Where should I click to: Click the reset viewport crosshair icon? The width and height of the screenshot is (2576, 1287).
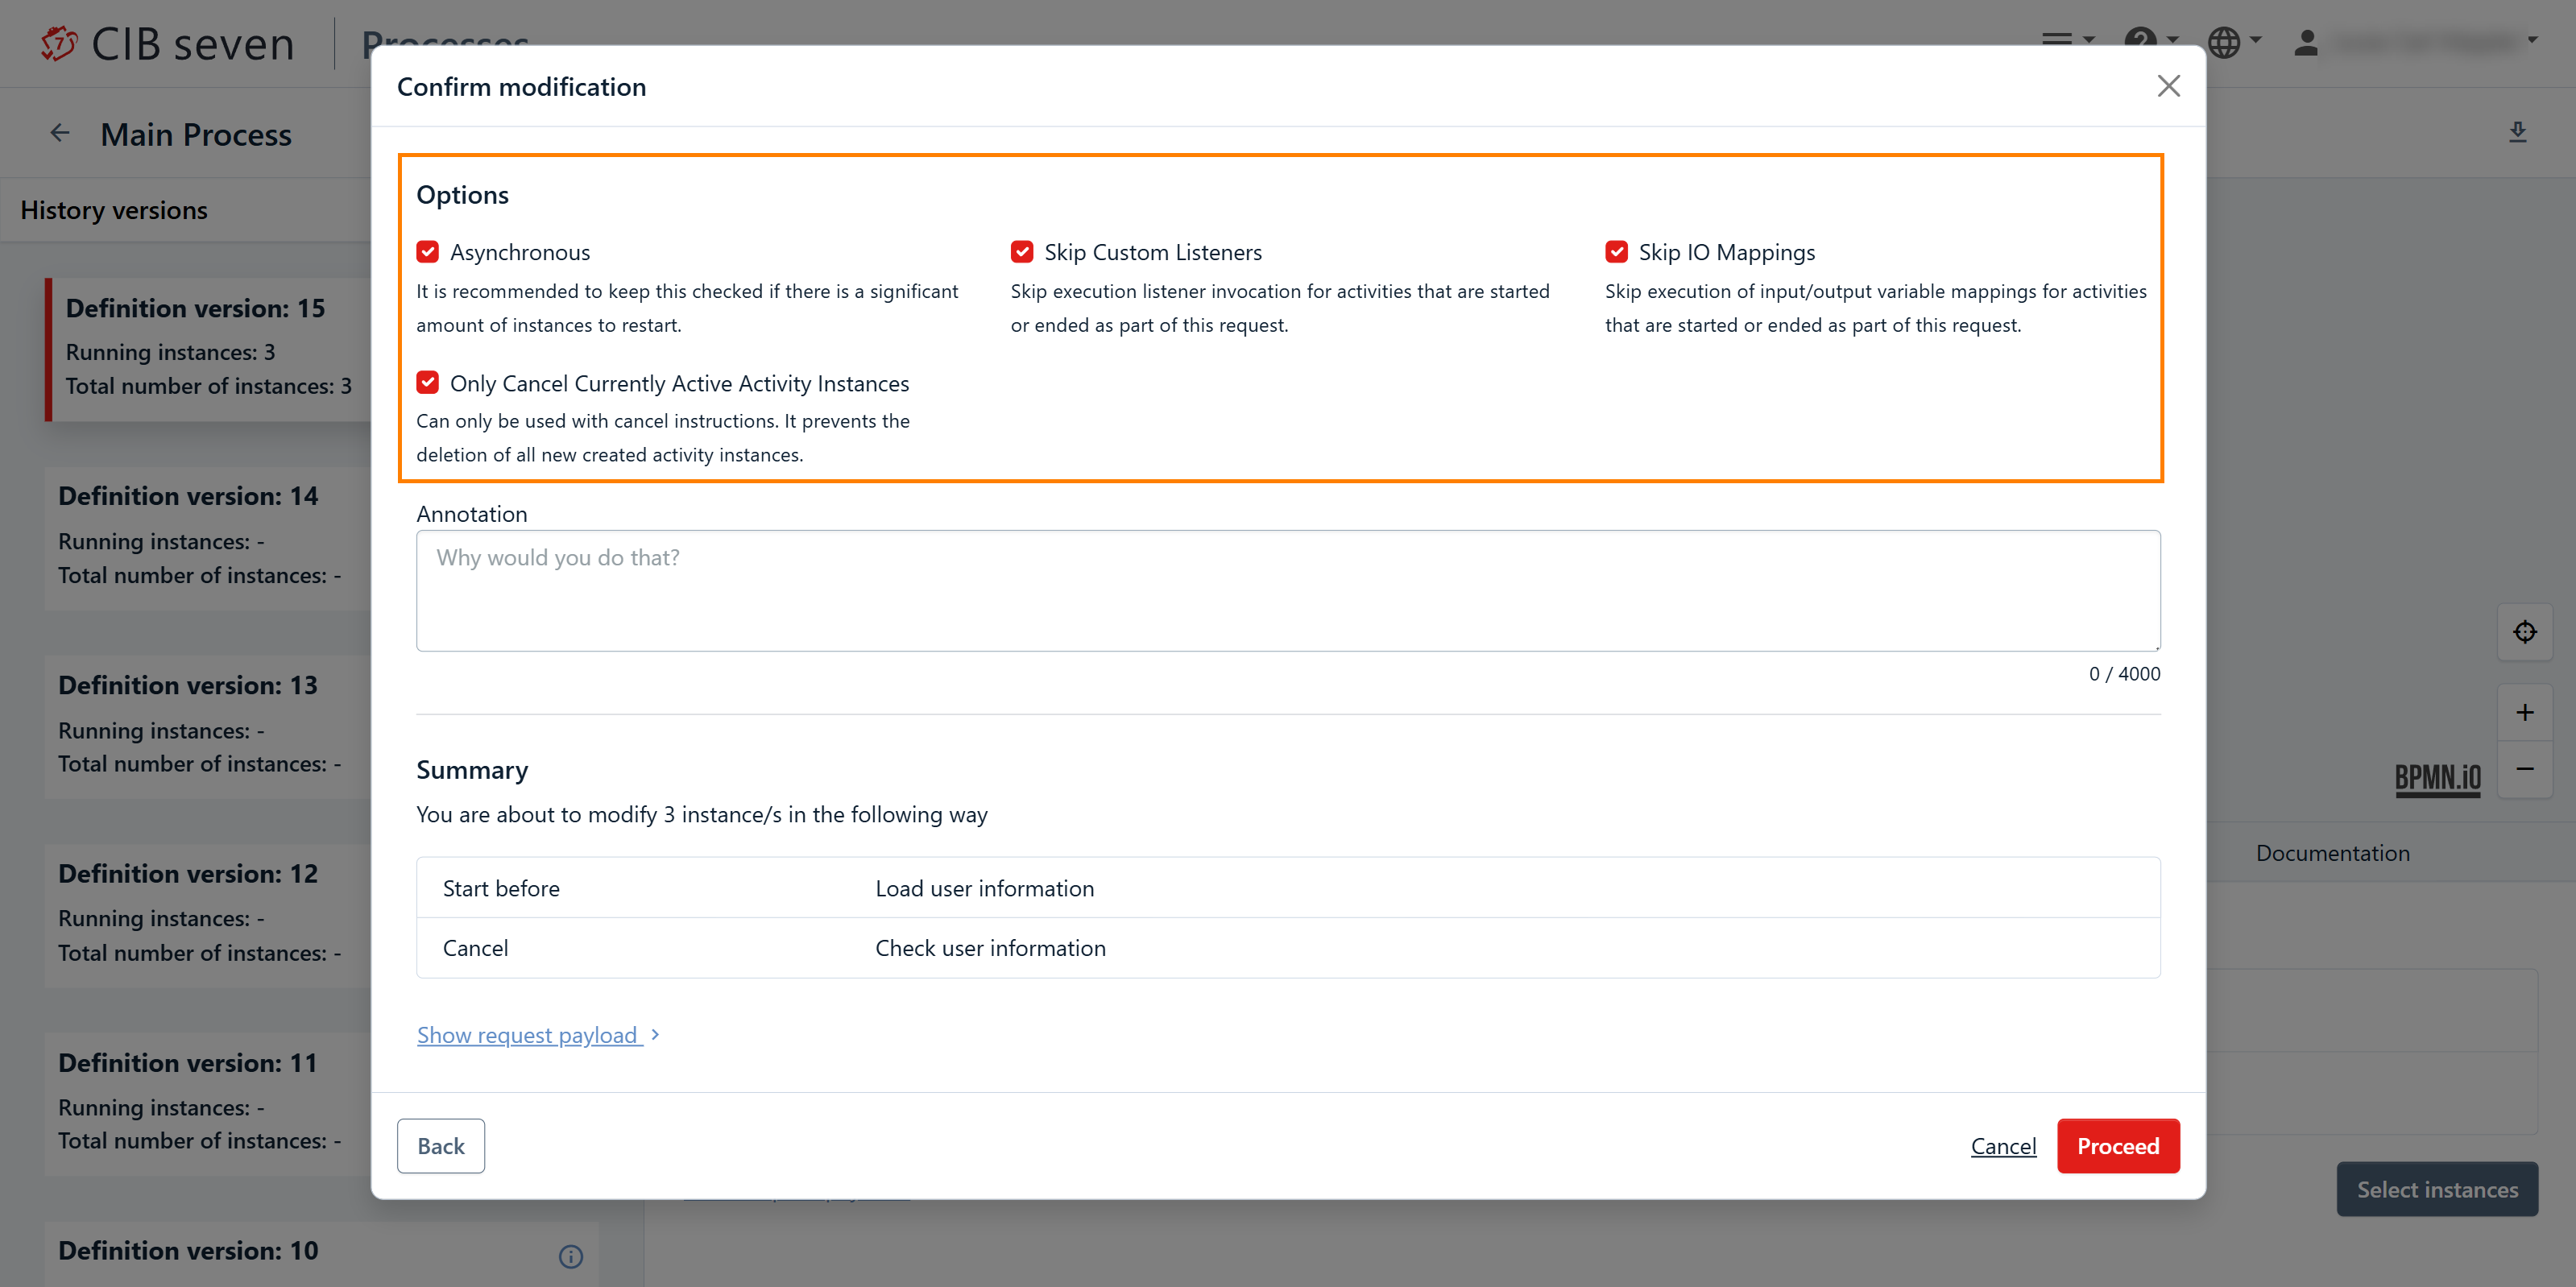point(2524,631)
